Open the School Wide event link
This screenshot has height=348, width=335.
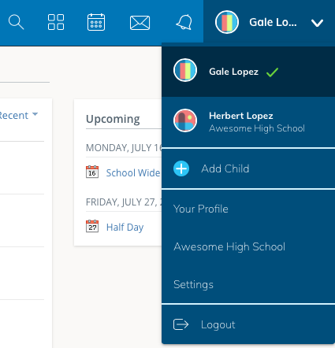[133, 173]
